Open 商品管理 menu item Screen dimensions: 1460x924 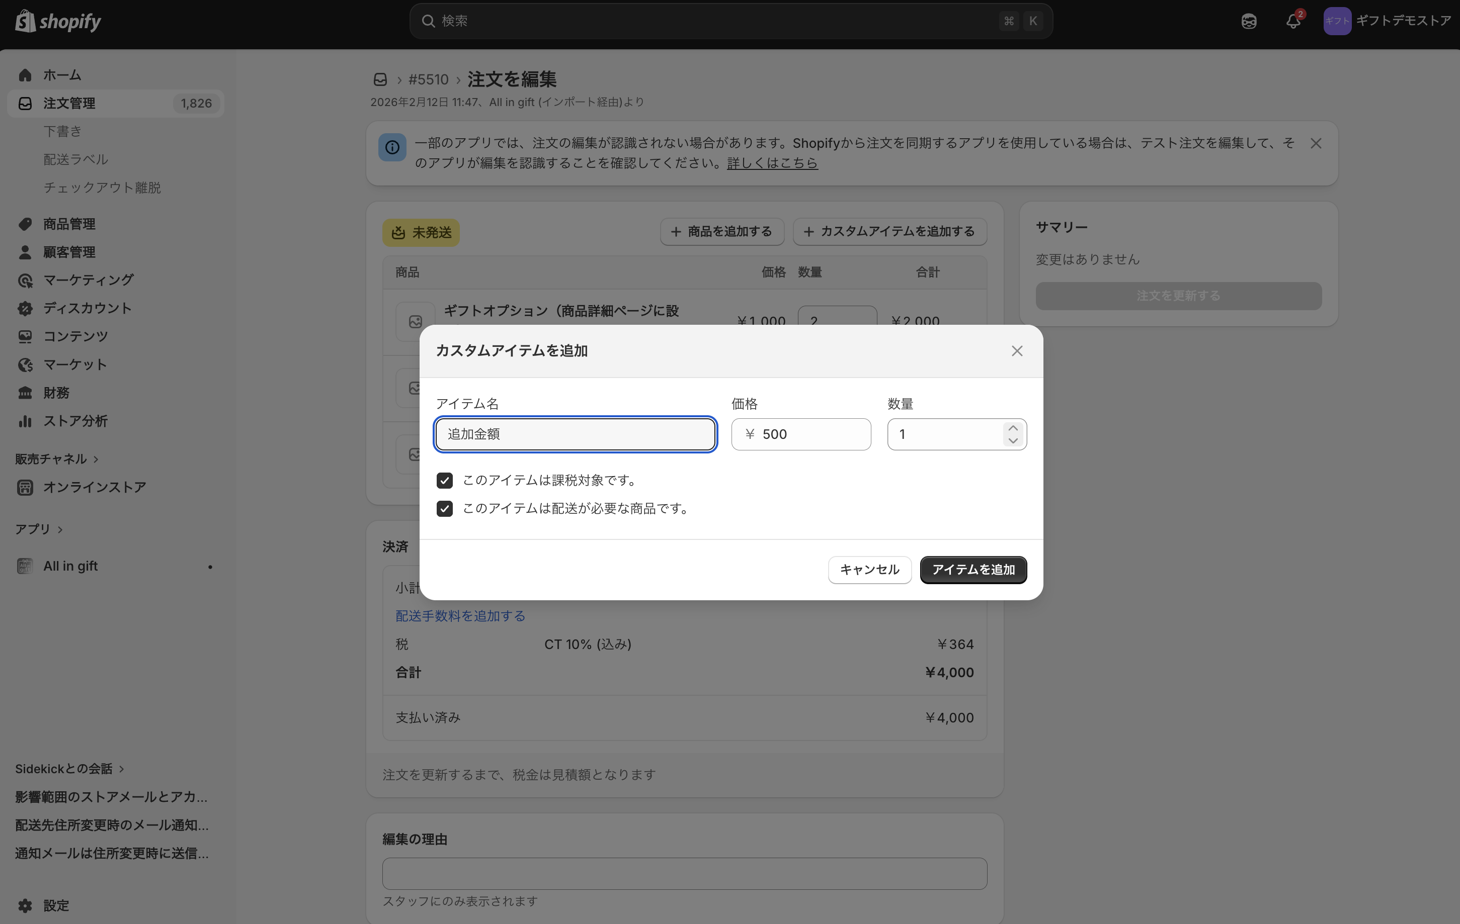pyautogui.click(x=69, y=224)
